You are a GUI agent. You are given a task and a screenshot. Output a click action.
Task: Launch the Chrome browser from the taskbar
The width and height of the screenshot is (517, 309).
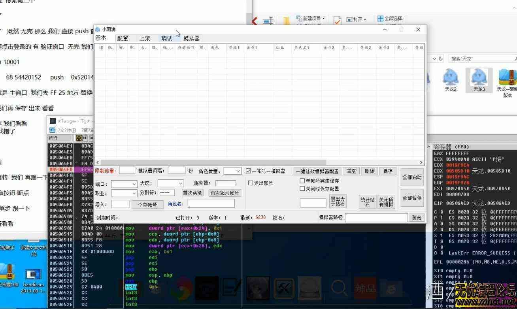183,288
